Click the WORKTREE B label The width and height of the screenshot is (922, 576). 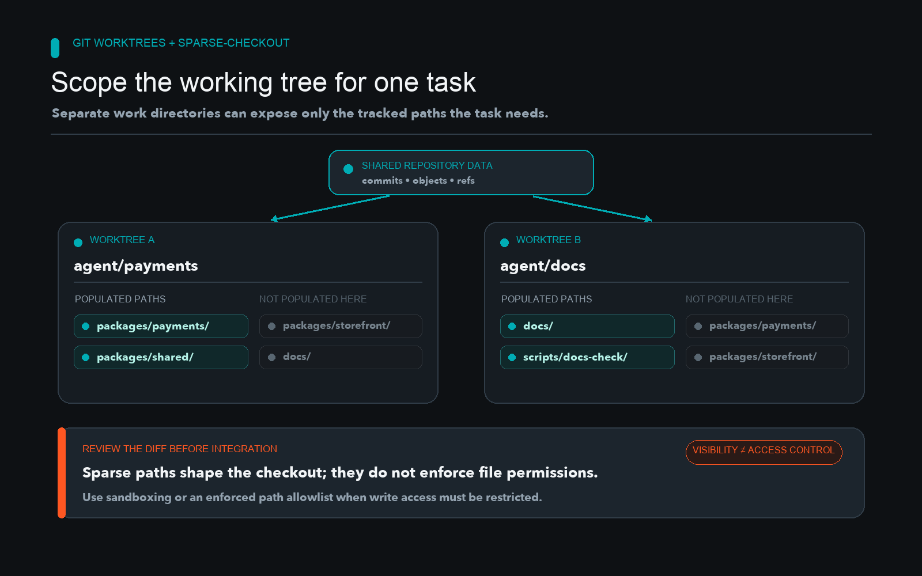[x=549, y=240]
